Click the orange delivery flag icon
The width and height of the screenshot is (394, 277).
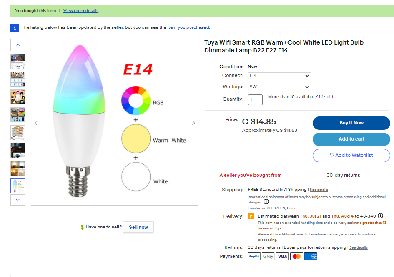[251, 216]
